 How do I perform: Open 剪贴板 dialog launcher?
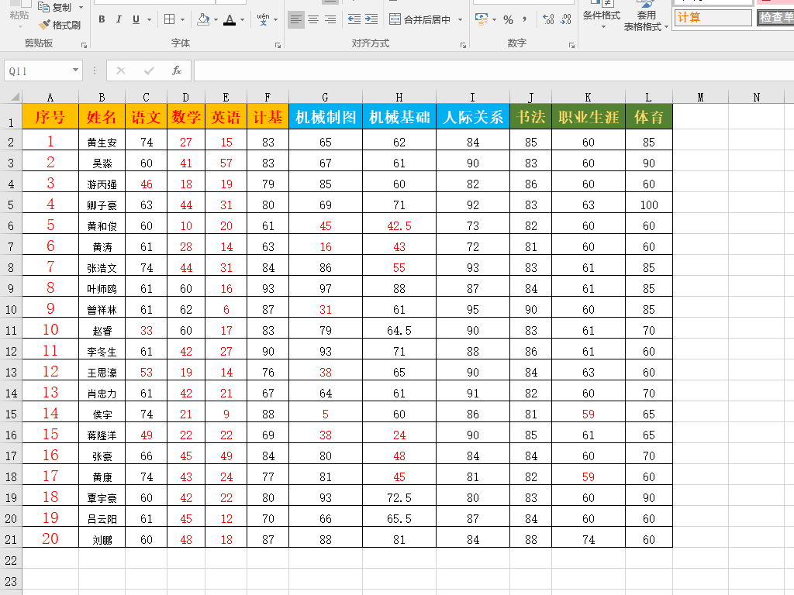[x=84, y=46]
